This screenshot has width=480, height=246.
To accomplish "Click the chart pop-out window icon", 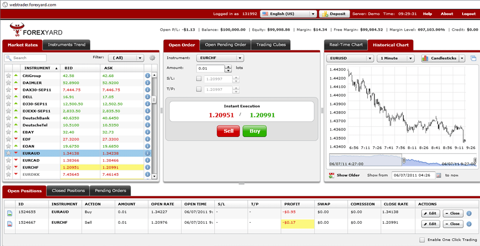I will click(x=473, y=58).
